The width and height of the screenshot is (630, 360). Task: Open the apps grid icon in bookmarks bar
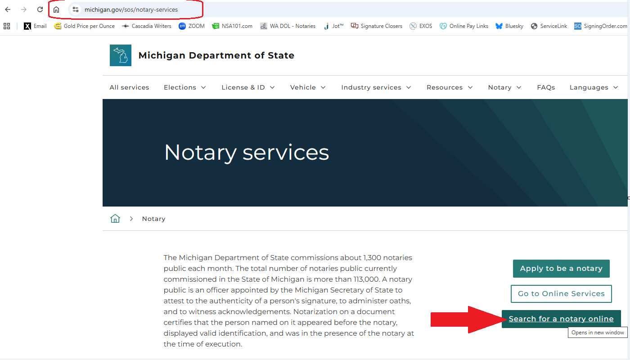[7, 26]
